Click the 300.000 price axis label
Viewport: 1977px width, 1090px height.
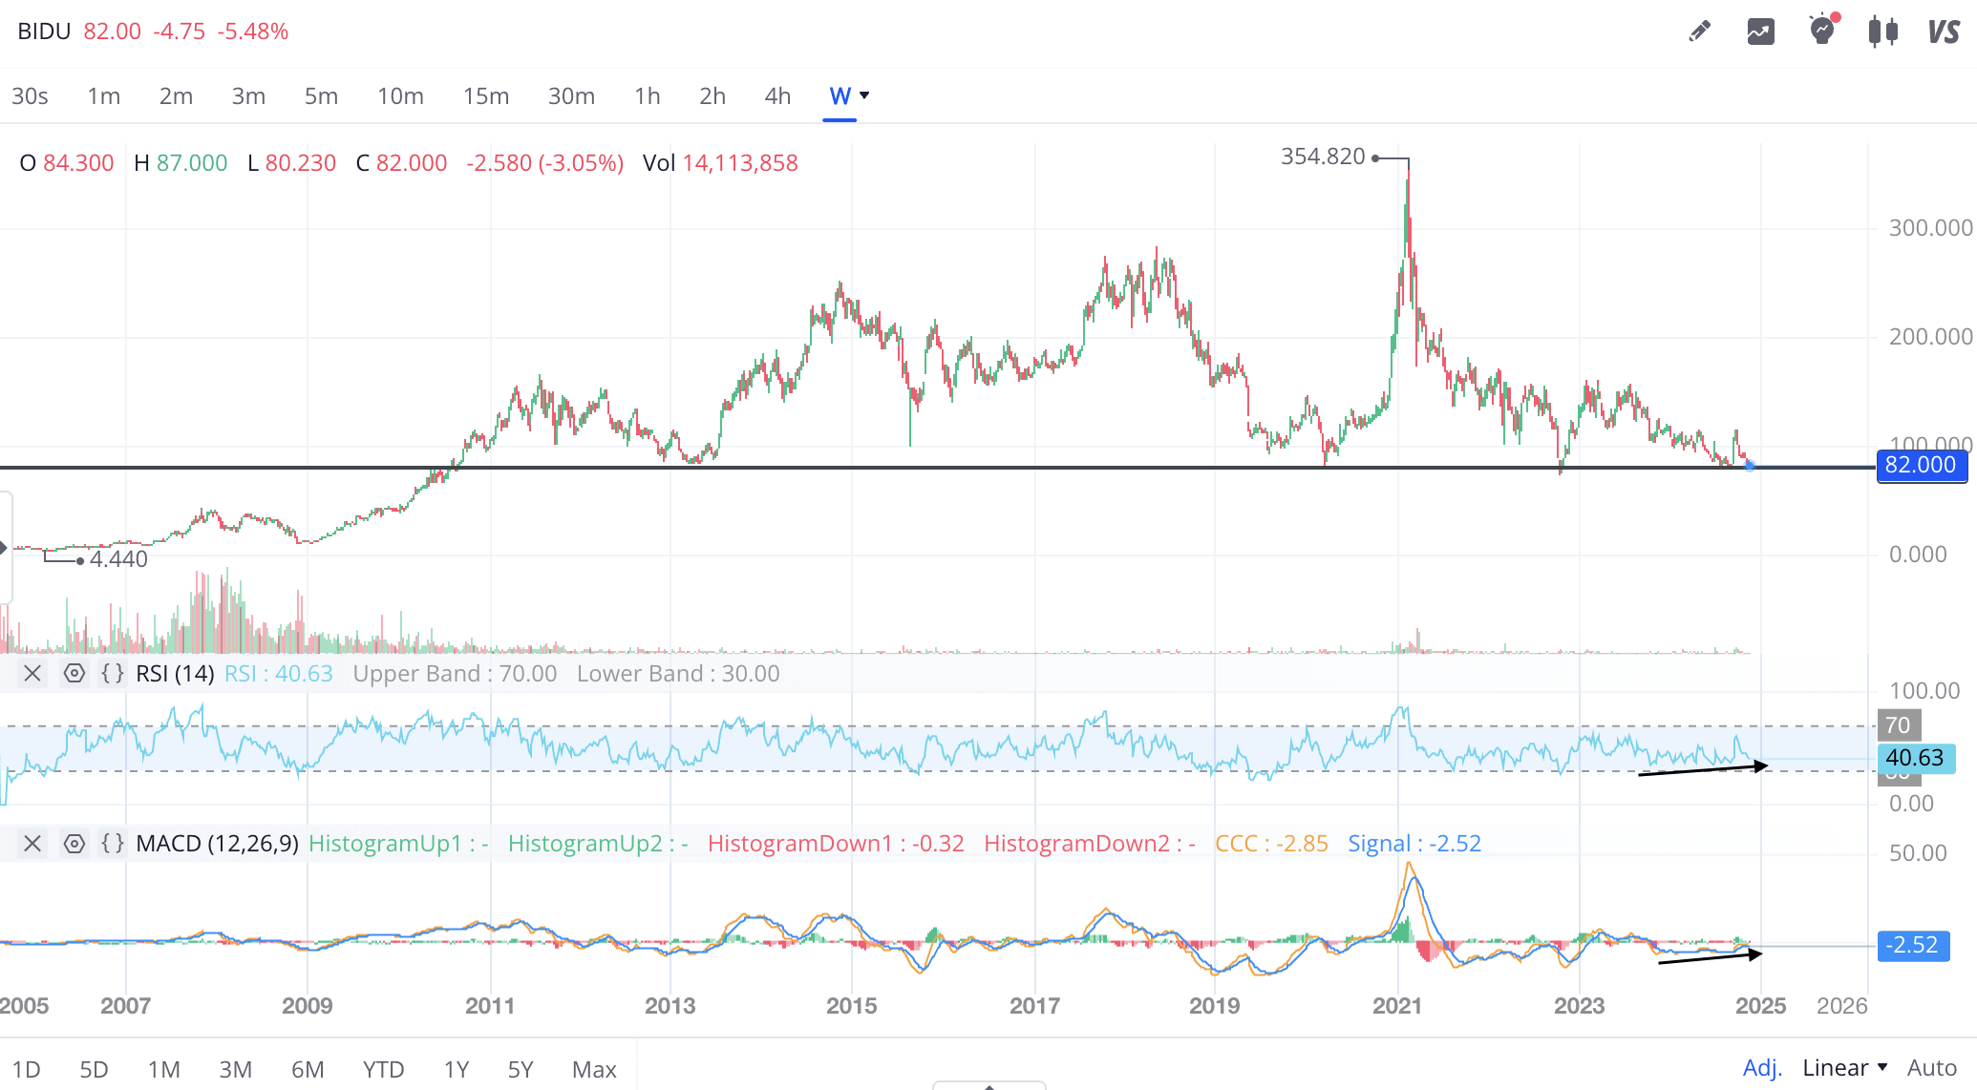tap(1930, 227)
